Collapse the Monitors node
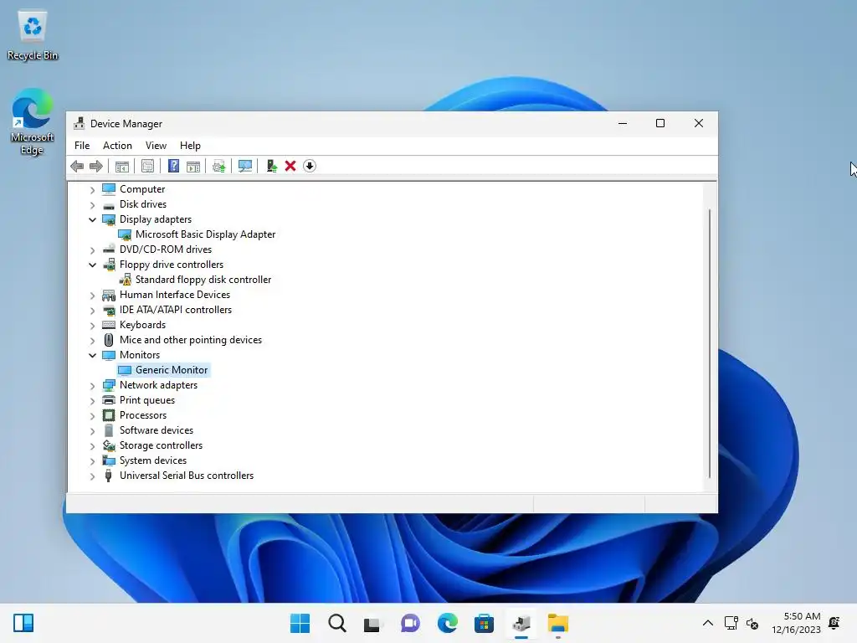The width and height of the screenshot is (857, 643). tap(92, 355)
